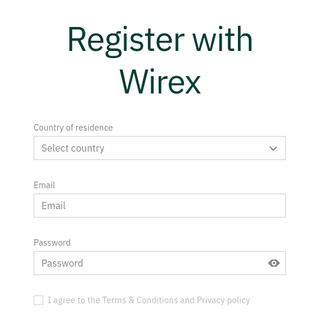Focus the Email input field
The height and width of the screenshot is (320, 316).
click(160, 206)
